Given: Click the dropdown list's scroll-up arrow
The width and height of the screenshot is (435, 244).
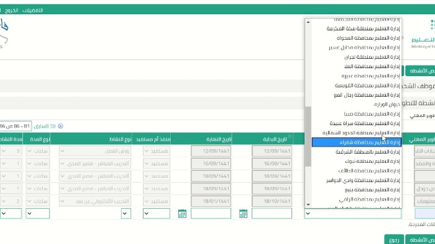Looking at the screenshot, I should pyautogui.click(x=308, y=22).
